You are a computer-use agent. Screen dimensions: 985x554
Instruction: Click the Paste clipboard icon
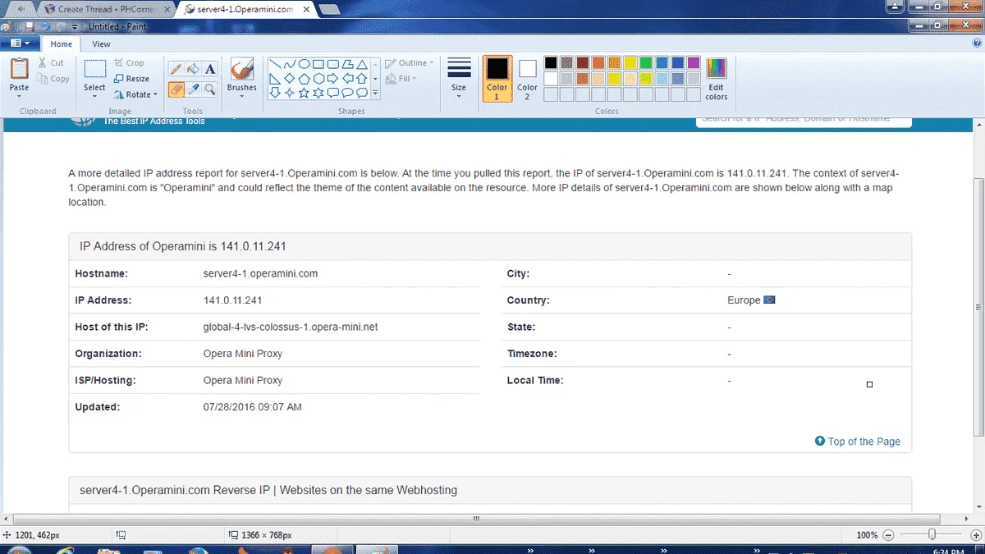(19, 69)
